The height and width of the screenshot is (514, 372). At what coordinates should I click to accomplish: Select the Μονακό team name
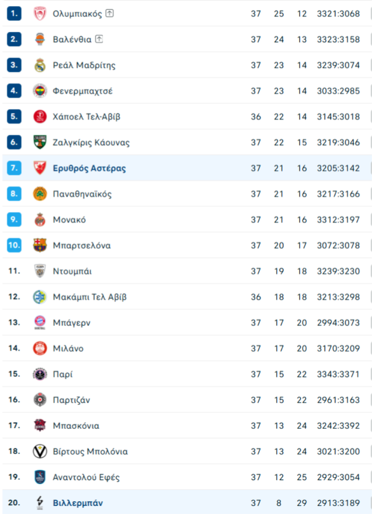[69, 220]
